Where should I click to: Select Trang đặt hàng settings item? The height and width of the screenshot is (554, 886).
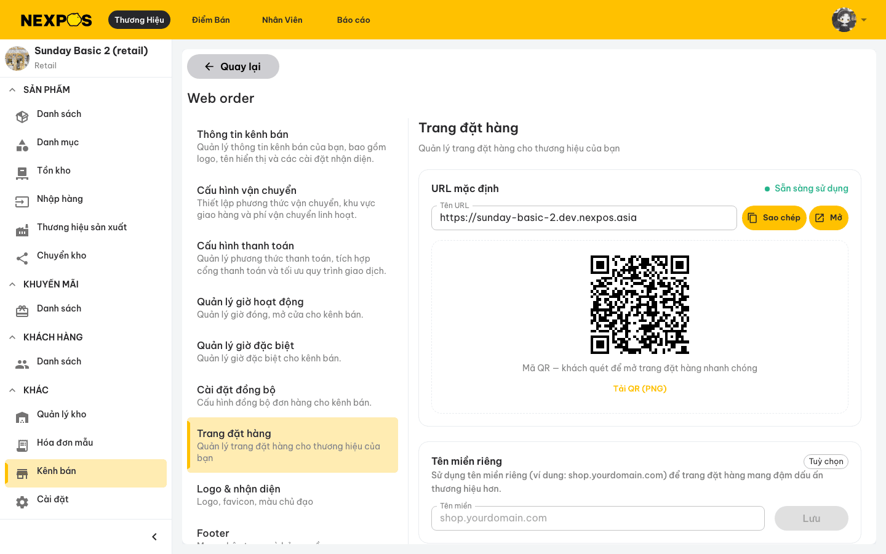pos(292,445)
